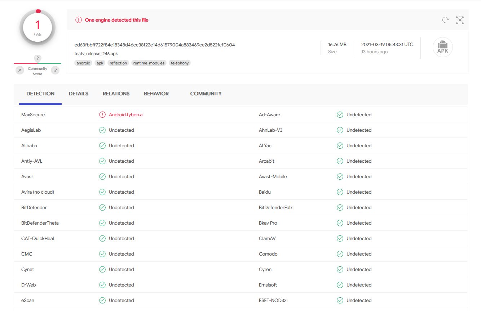Select the DETECTION tab

pyautogui.click(x=40, y=94)
